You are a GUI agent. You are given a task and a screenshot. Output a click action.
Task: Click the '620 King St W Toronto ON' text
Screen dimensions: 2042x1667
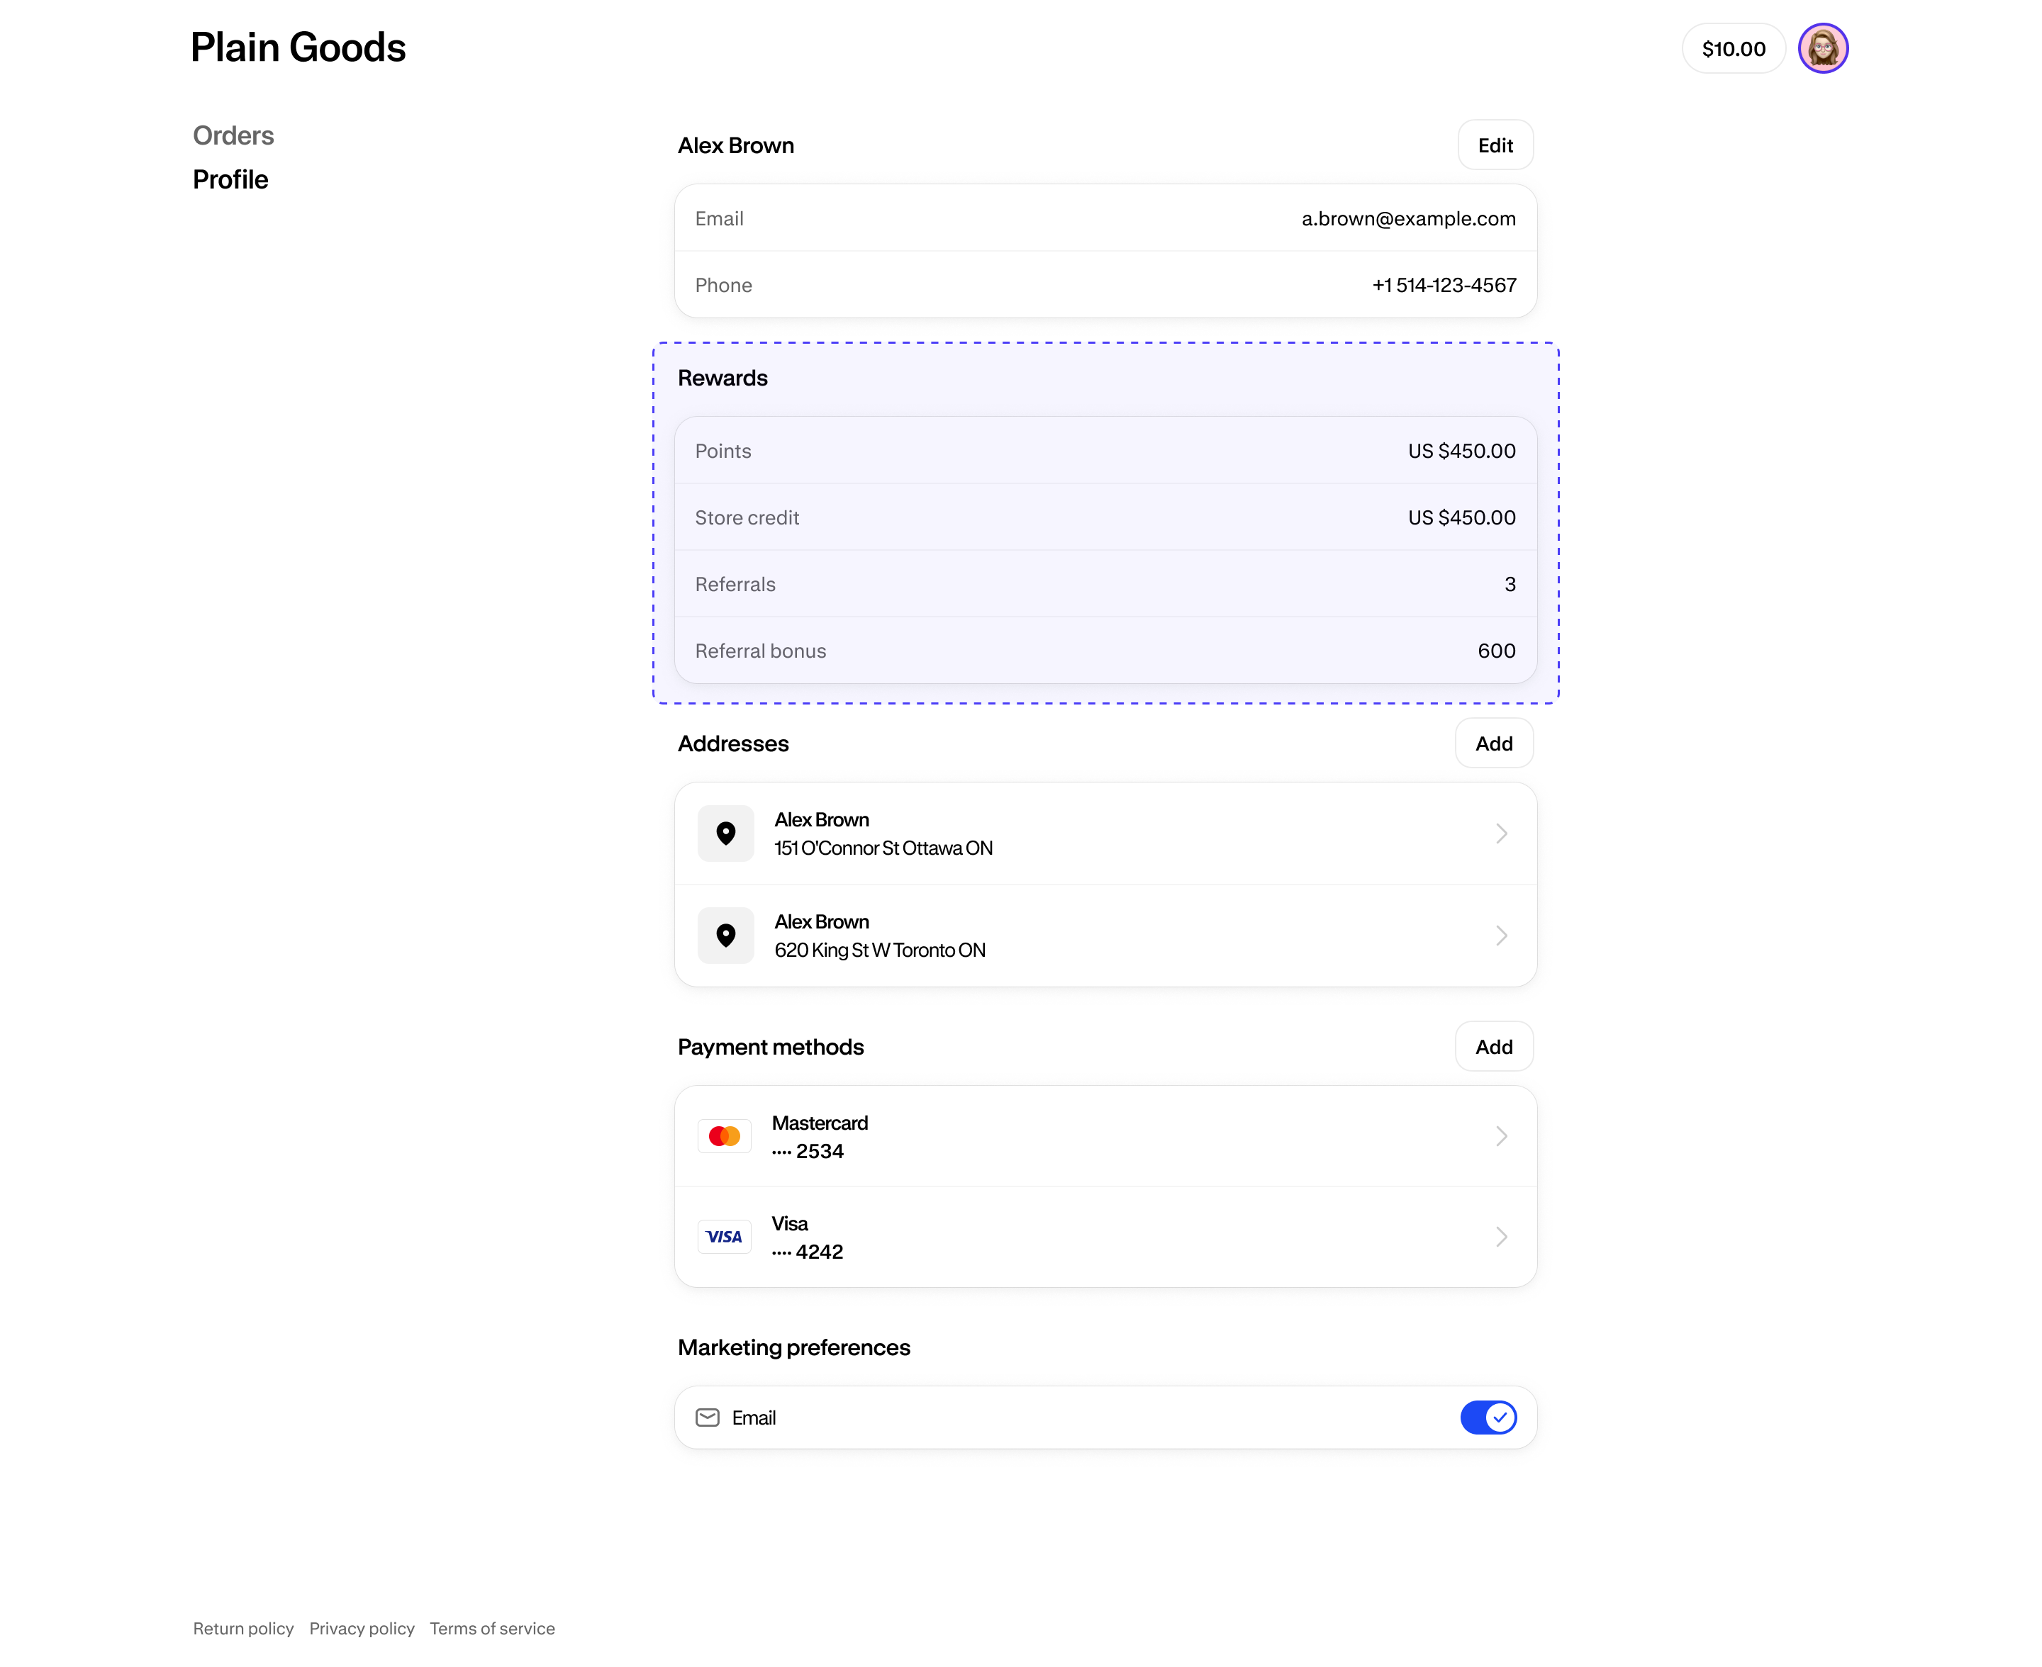click(880, 950)
